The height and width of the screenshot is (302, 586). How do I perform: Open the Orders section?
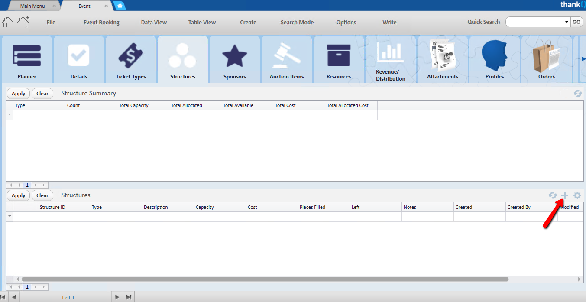click(547, 59)
